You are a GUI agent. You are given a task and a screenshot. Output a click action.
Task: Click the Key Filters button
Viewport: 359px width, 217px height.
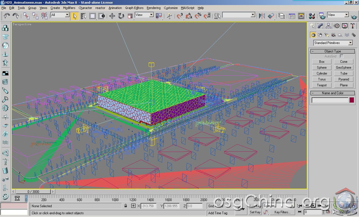[282, 212]
